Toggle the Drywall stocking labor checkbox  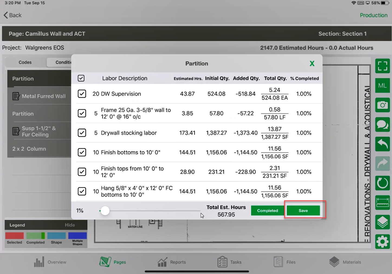82,133
